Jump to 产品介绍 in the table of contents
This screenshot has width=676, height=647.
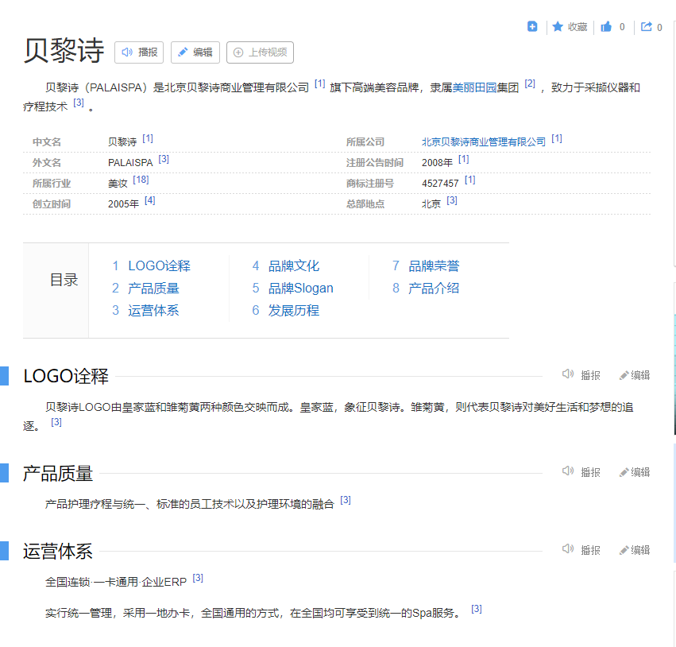pos(434,289)
